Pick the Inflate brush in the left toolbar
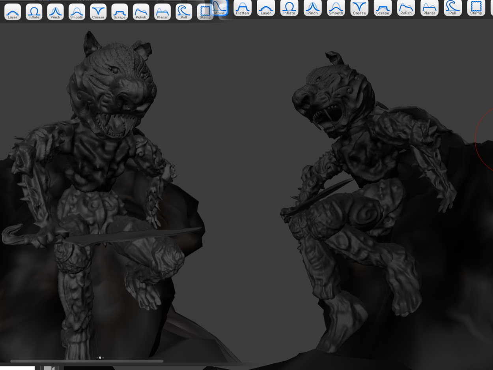The height and width of the screenshot is (370, 493). pyautogui.click(x=34, y=12)
